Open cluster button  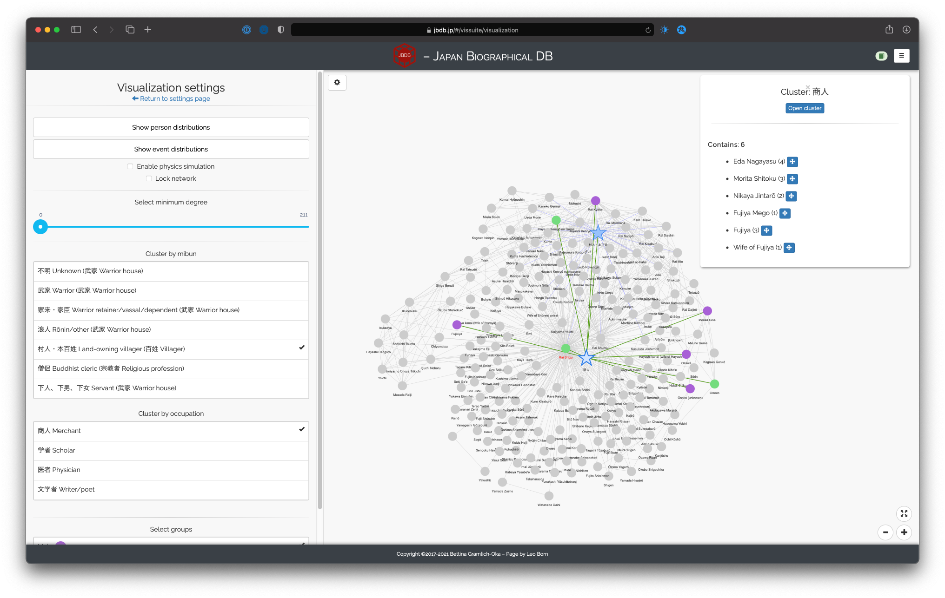point(805,108)
